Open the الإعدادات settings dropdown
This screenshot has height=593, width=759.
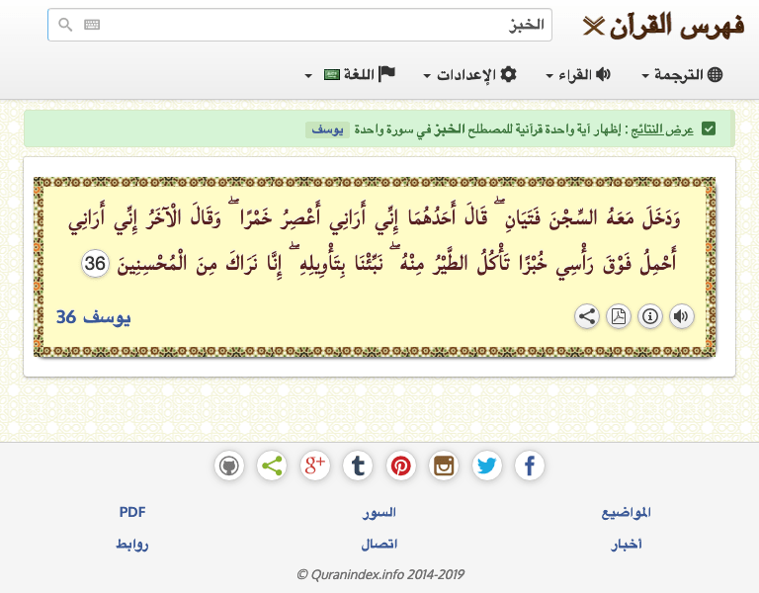[x=470, y=74]
